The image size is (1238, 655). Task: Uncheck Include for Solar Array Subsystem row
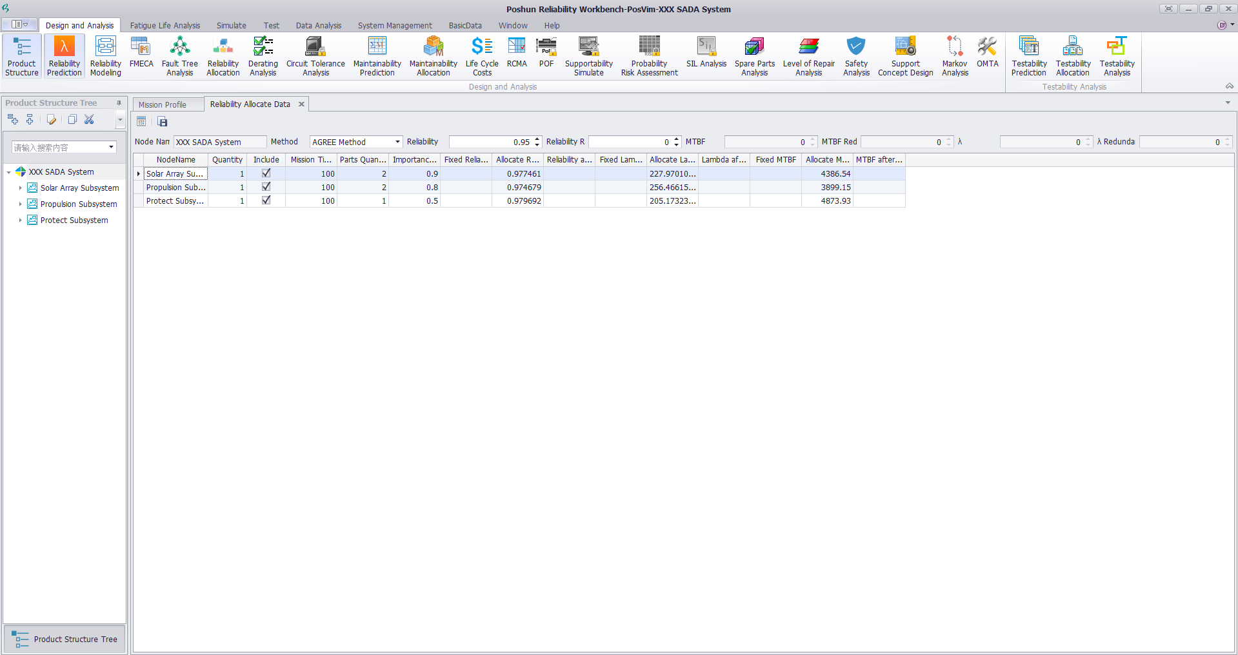[266, 173]
